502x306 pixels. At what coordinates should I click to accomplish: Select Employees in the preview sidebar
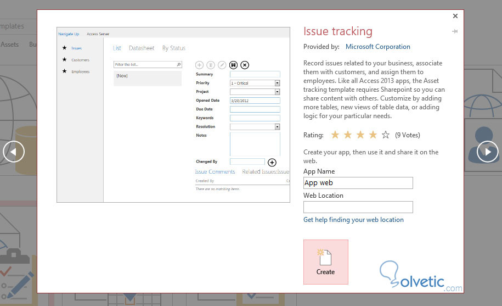pos(80,71)
